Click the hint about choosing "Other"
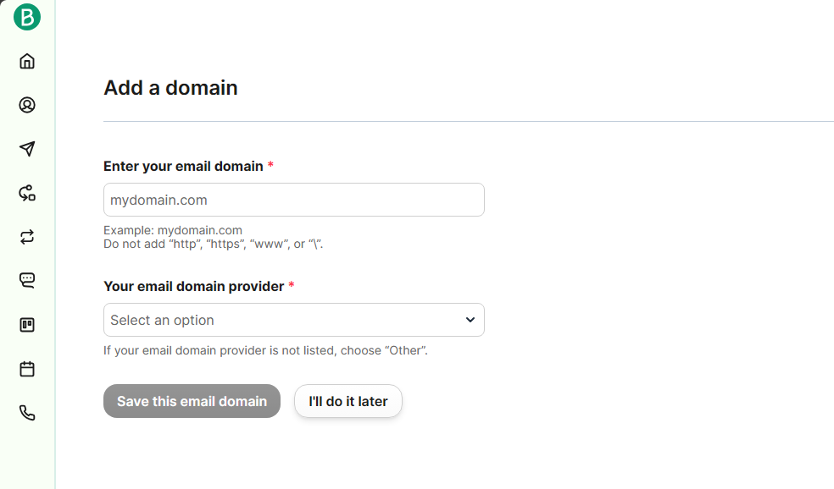 pos(265,349)
